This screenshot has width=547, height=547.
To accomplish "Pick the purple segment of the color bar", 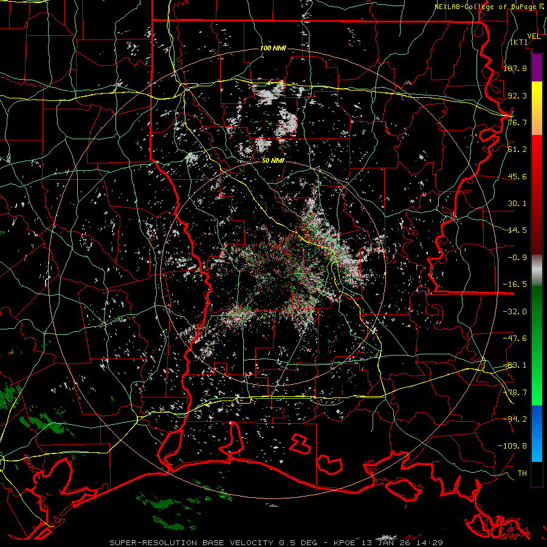I will (x=537, y=67).
